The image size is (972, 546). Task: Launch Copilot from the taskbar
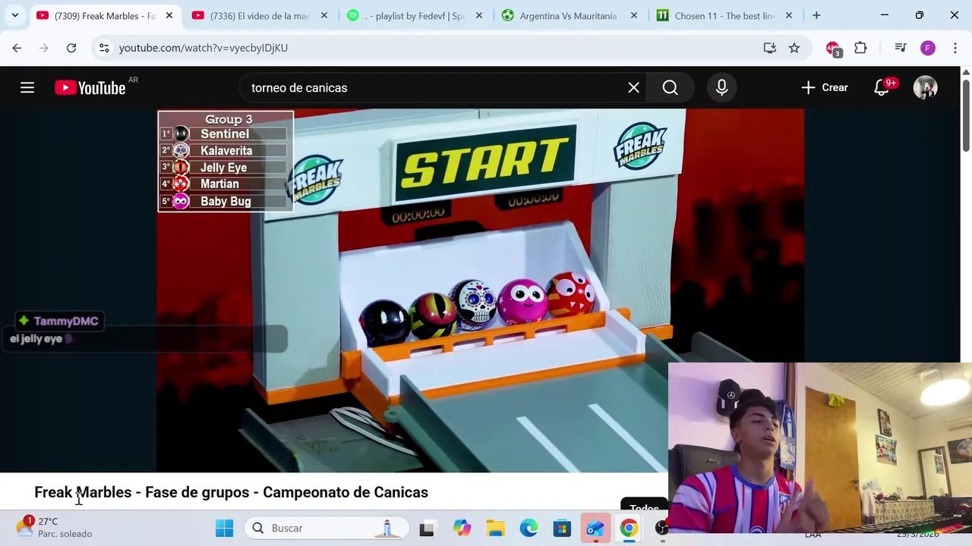tap(462, 529)
